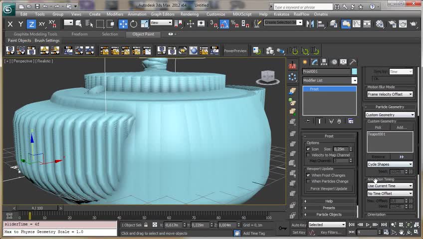This screenshot has height=239, width=423.
Task: Click the Set Key key-shaped icon
Action: [x=283, y=229]
